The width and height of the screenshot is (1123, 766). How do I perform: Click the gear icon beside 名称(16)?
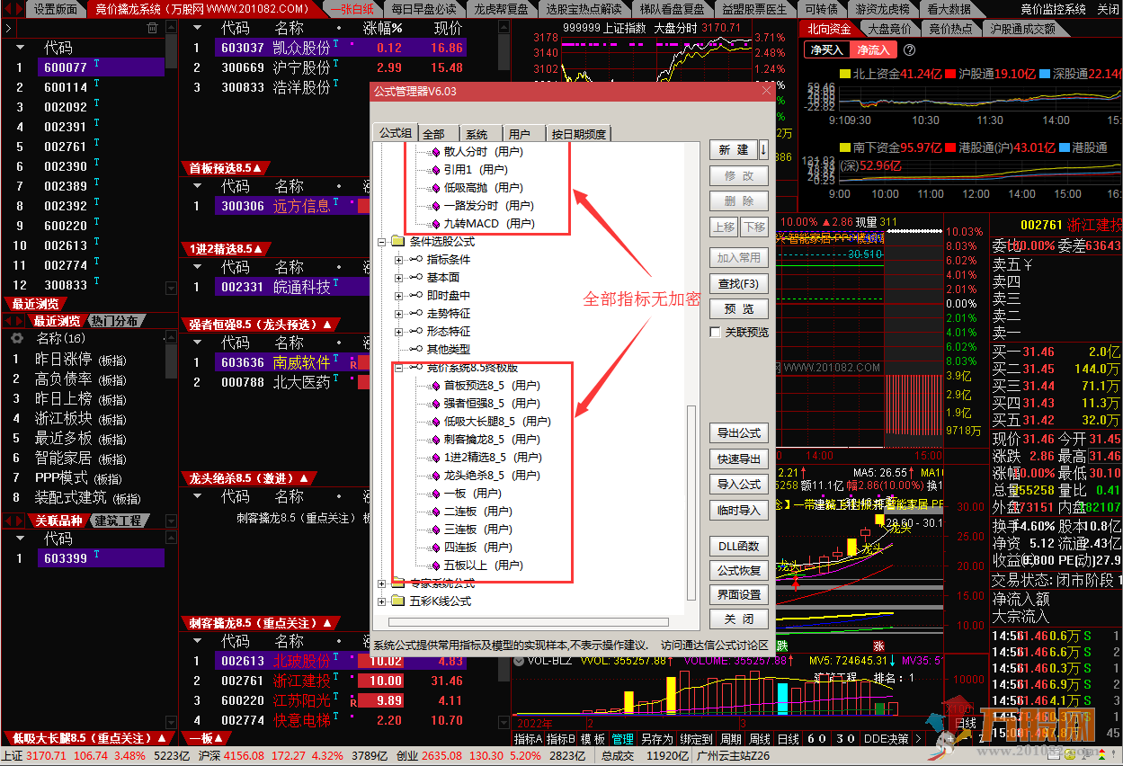(16, 338)
